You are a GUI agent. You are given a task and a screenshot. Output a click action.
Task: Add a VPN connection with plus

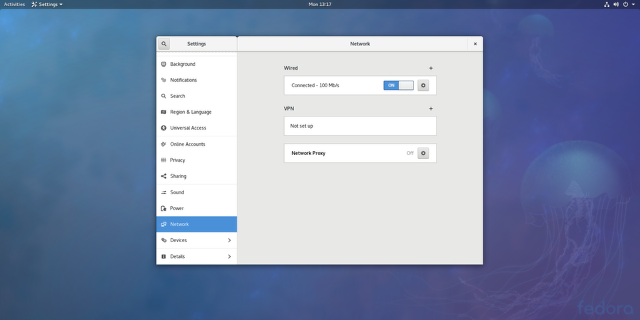[431, 108]
